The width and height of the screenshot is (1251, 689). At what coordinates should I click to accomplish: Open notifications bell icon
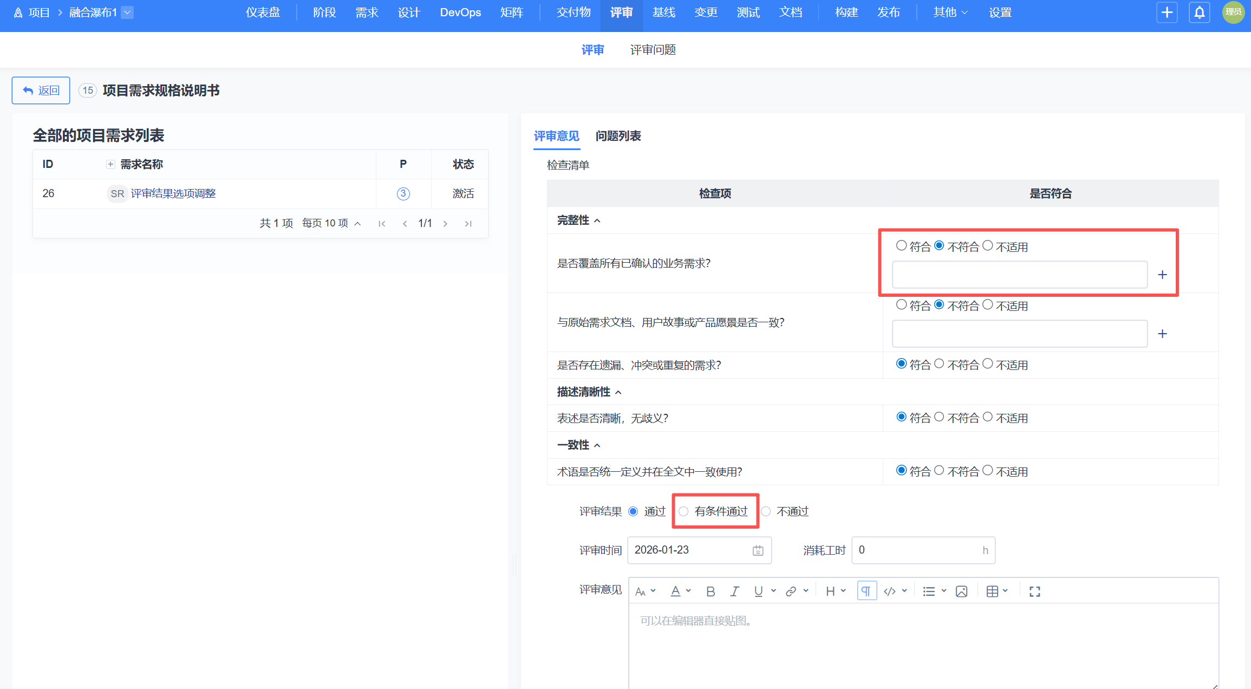1200,12
